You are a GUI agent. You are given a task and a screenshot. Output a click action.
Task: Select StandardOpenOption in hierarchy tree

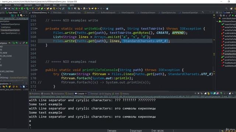pos(10,30)
